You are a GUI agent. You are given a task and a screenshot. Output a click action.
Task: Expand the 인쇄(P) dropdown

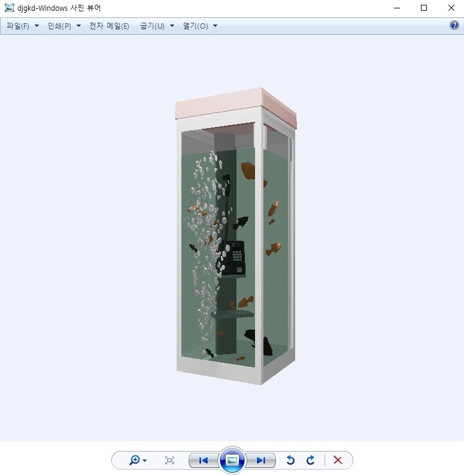[x=63, y=26]
